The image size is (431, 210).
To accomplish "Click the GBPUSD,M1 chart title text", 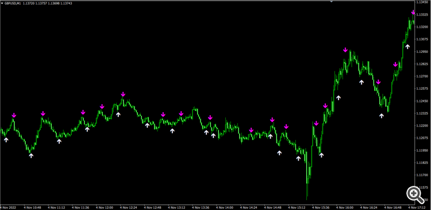I will (13, 3).
